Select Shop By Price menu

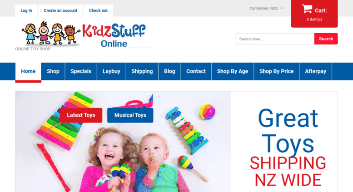(x=277, y=71)
